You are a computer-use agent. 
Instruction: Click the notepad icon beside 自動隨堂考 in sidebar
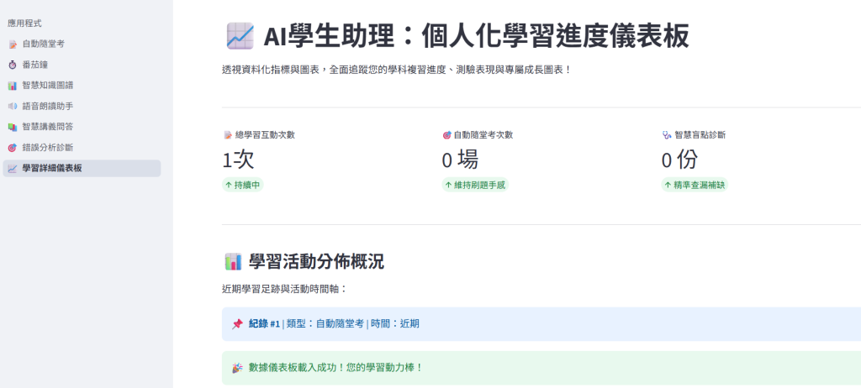[13, 44]
